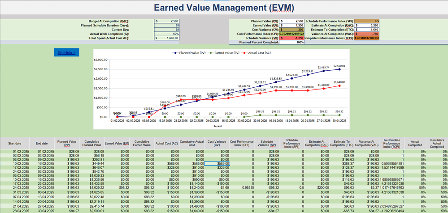Select the orange Schedule Performance Index 0.5 cell
Screen dimensions: 448x213
pos(367,21)
